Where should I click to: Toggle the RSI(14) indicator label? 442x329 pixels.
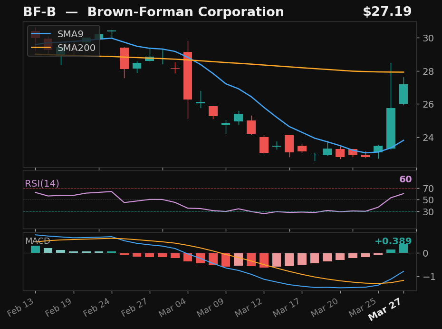(x=41, y=183)
